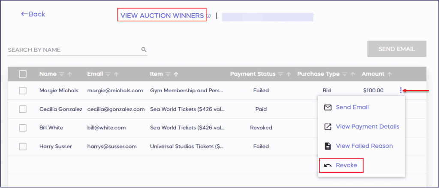
Task: Open the Payment Status filter dropdown
Action: tap(281, 74)
